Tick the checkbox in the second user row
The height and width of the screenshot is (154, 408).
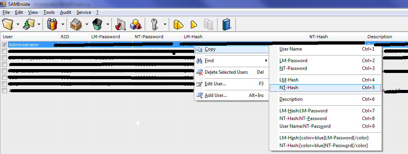tap(4, 51)
